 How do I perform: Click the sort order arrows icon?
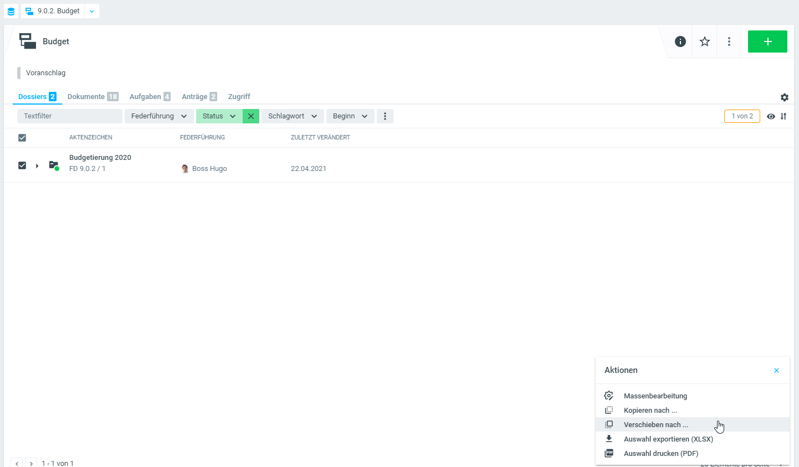pyautogui.click(x=783, y=116)
